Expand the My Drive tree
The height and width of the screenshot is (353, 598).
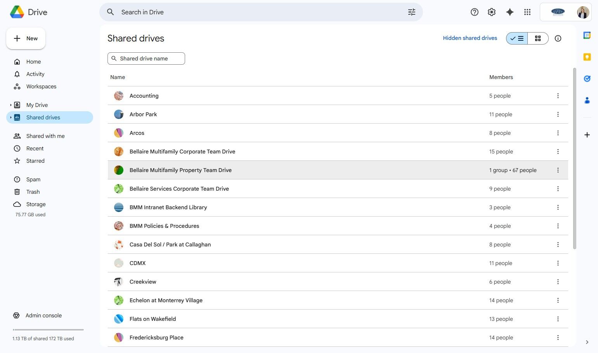pos(11,105)
